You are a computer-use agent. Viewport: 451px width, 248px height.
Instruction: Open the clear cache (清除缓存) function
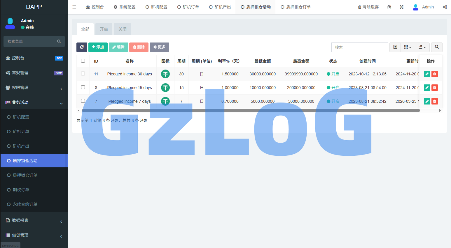pyautogui.click(x=368, y=7)
